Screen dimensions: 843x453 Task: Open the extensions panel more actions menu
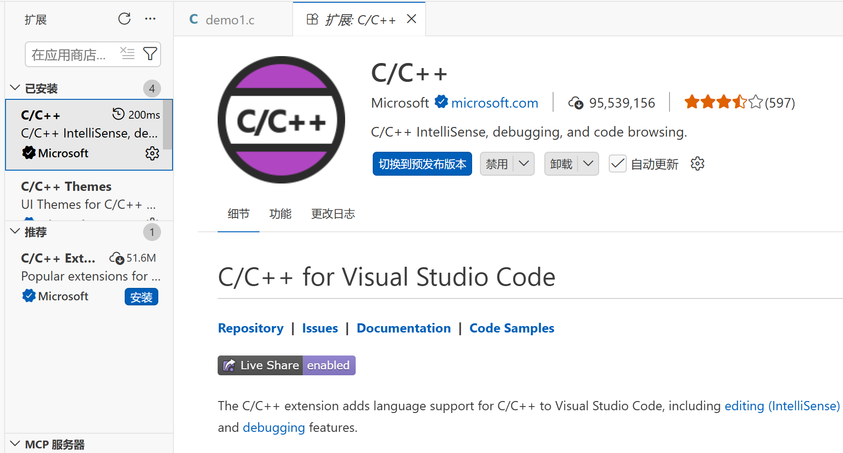pyautogui.click(x=150, y=19)
